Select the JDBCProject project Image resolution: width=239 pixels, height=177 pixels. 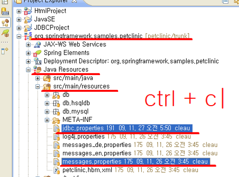pyautogui.click(x=51, y=28)
